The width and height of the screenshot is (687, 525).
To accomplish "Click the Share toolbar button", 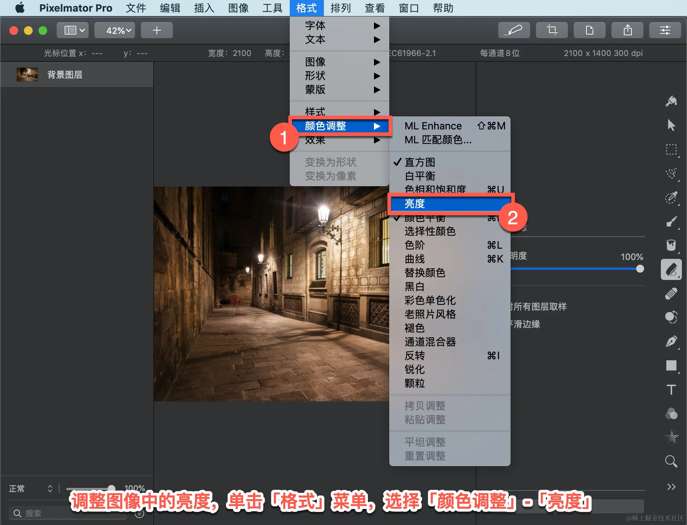I will coord(627,30).
